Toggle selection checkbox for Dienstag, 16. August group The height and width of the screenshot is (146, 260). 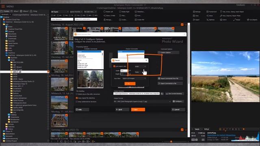182,24
